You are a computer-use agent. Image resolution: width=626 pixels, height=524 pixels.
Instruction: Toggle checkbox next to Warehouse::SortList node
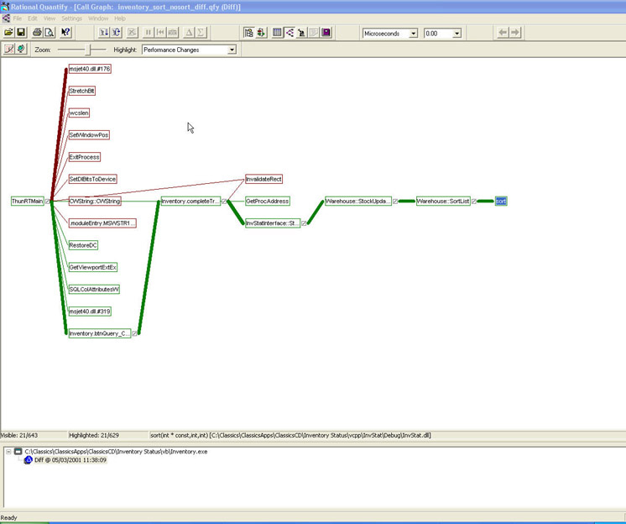474,202
